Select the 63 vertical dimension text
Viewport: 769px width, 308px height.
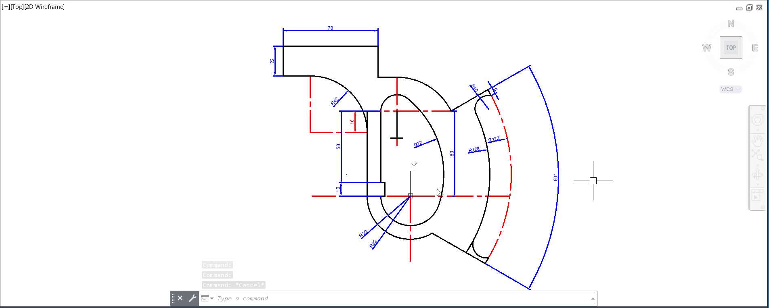tap(452, 154)
